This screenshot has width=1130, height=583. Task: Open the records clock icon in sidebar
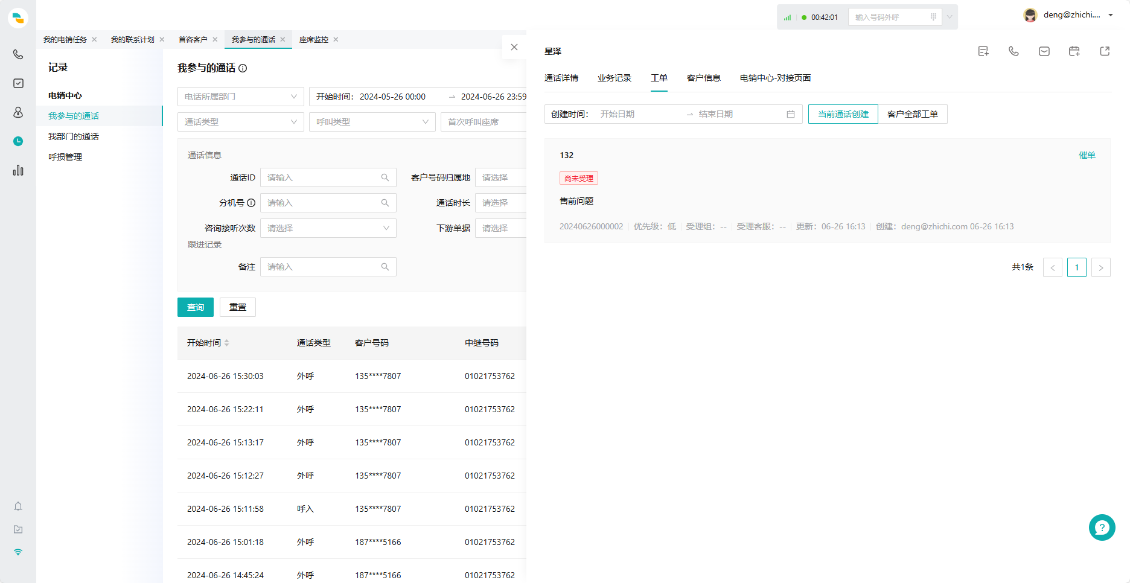point(18,141)
